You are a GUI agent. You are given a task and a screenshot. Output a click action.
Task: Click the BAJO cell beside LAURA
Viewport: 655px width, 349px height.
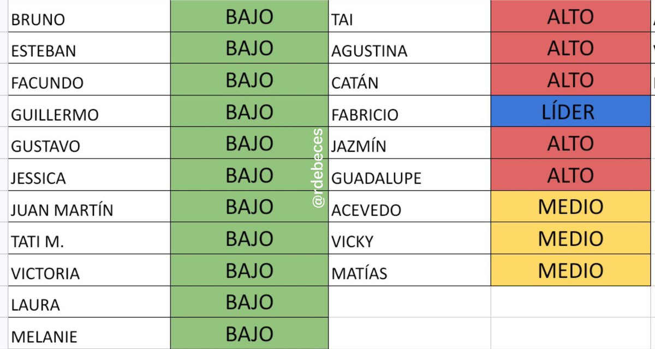pyautogui.click(x=249, y=301)
